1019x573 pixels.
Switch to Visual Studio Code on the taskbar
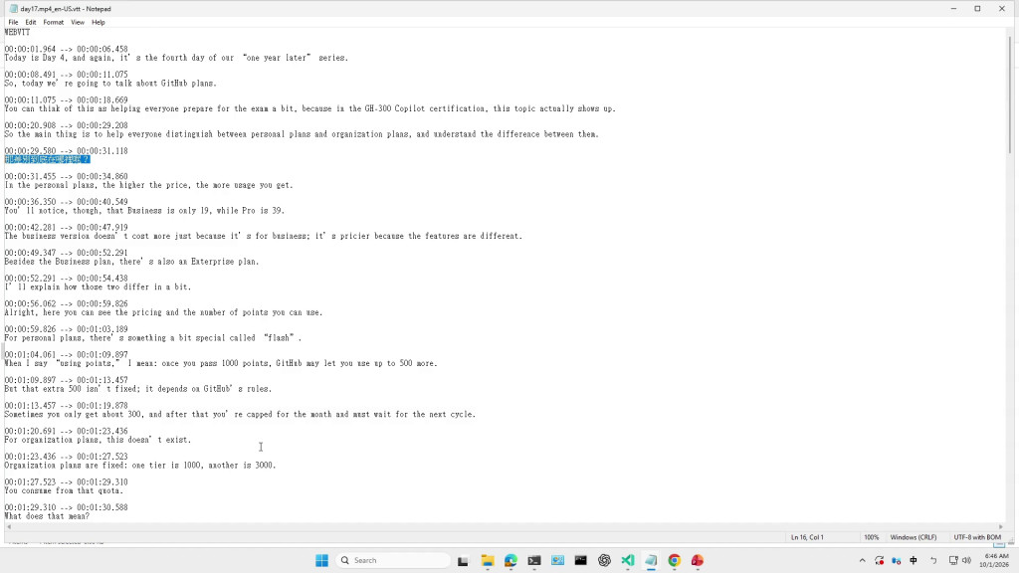click(628, 561)
